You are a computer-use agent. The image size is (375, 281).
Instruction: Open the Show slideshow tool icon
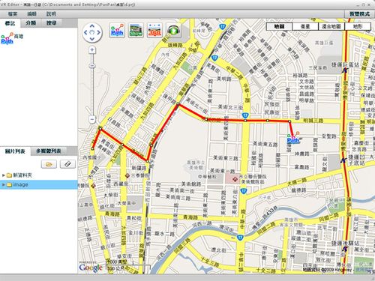[136, 31]
